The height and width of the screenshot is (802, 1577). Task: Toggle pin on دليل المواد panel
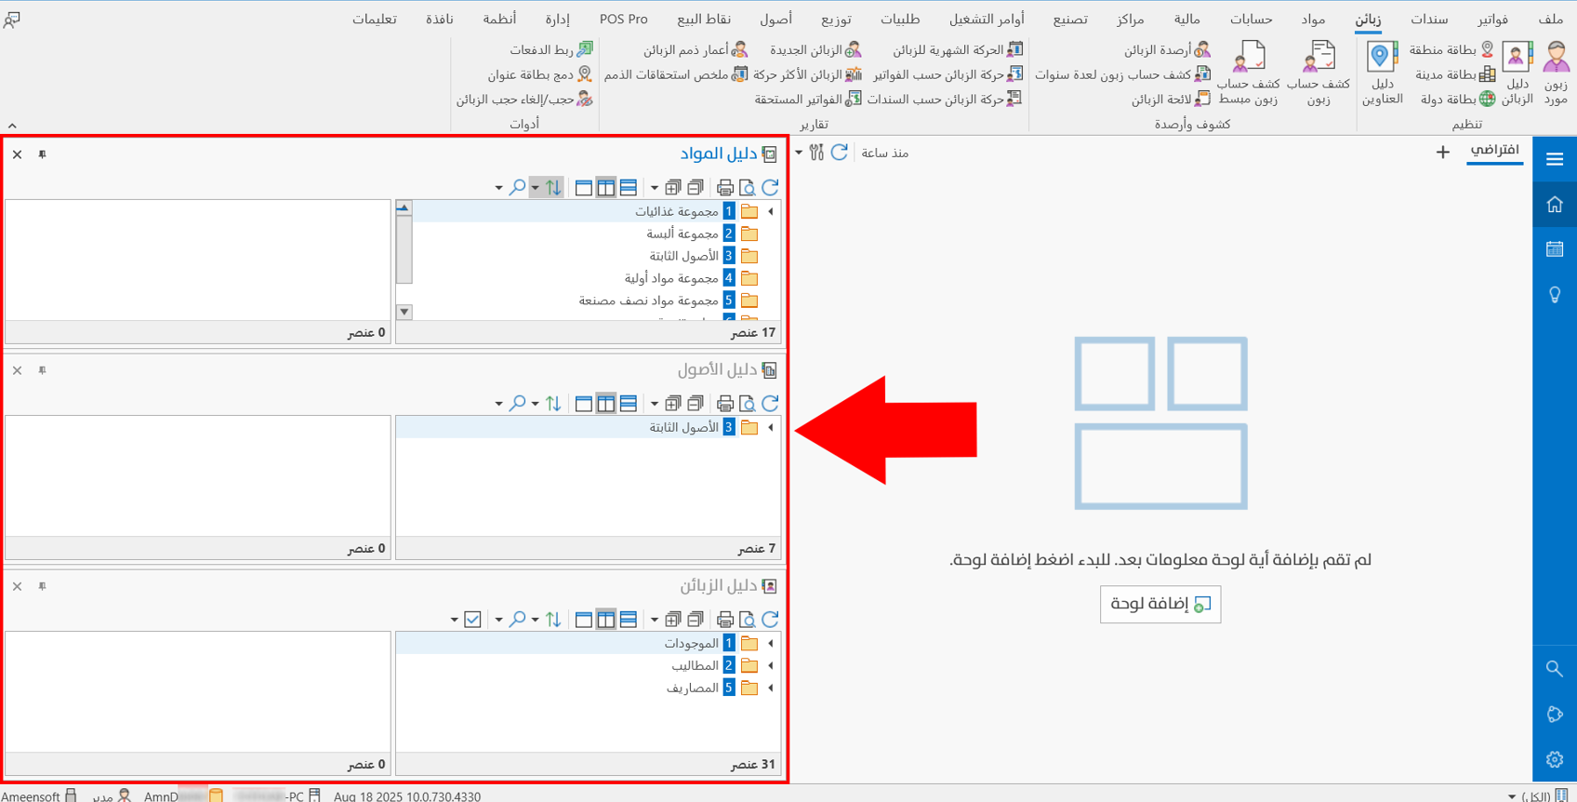[42, 154]
